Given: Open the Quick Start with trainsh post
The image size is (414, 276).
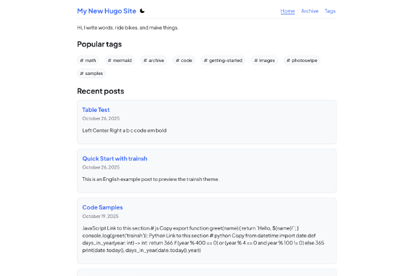Looking at the screenshot, I should point(114,158).
